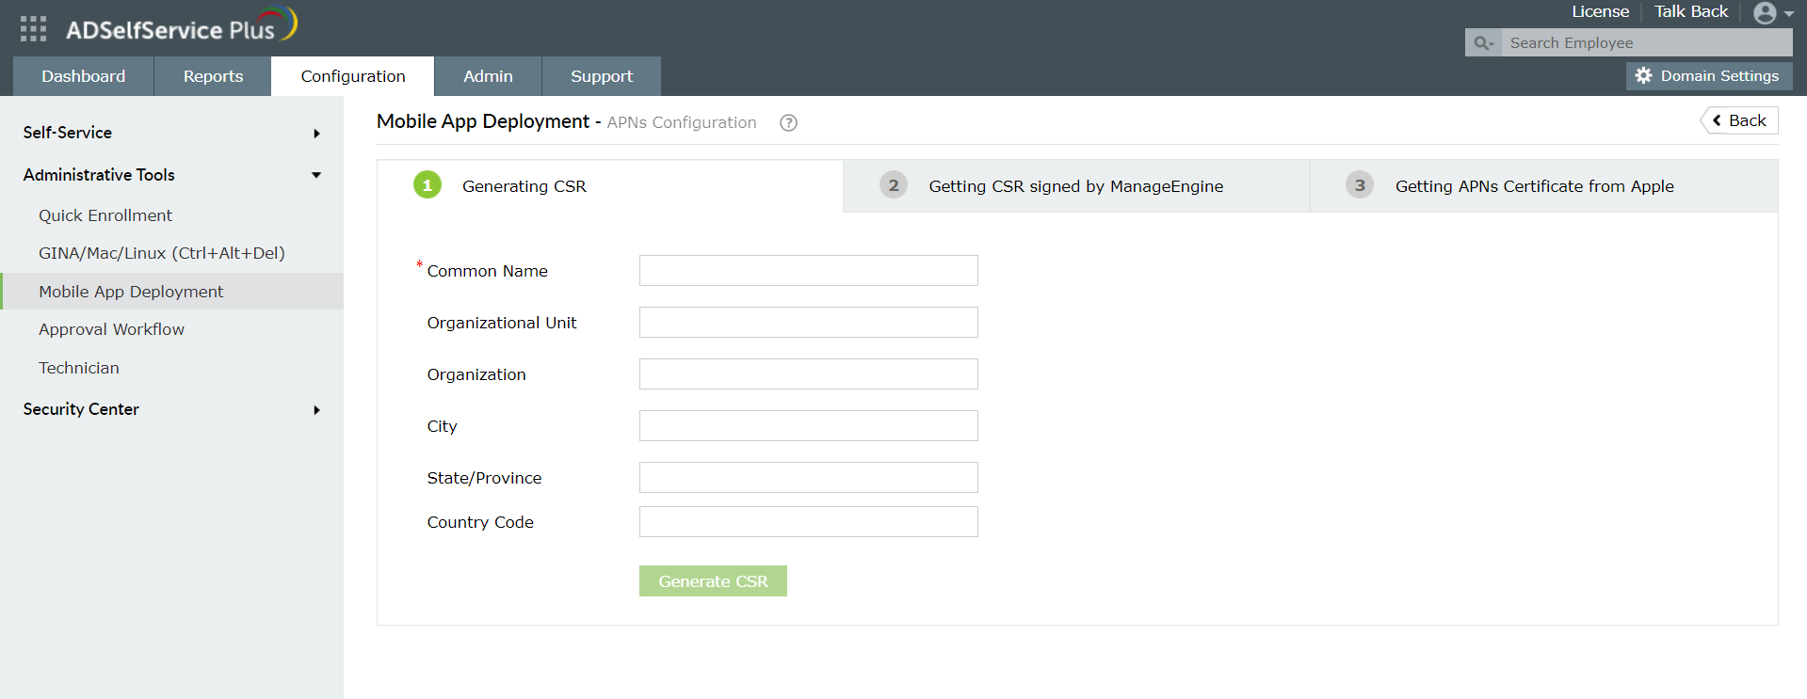Open the License link

(1600, 11)
